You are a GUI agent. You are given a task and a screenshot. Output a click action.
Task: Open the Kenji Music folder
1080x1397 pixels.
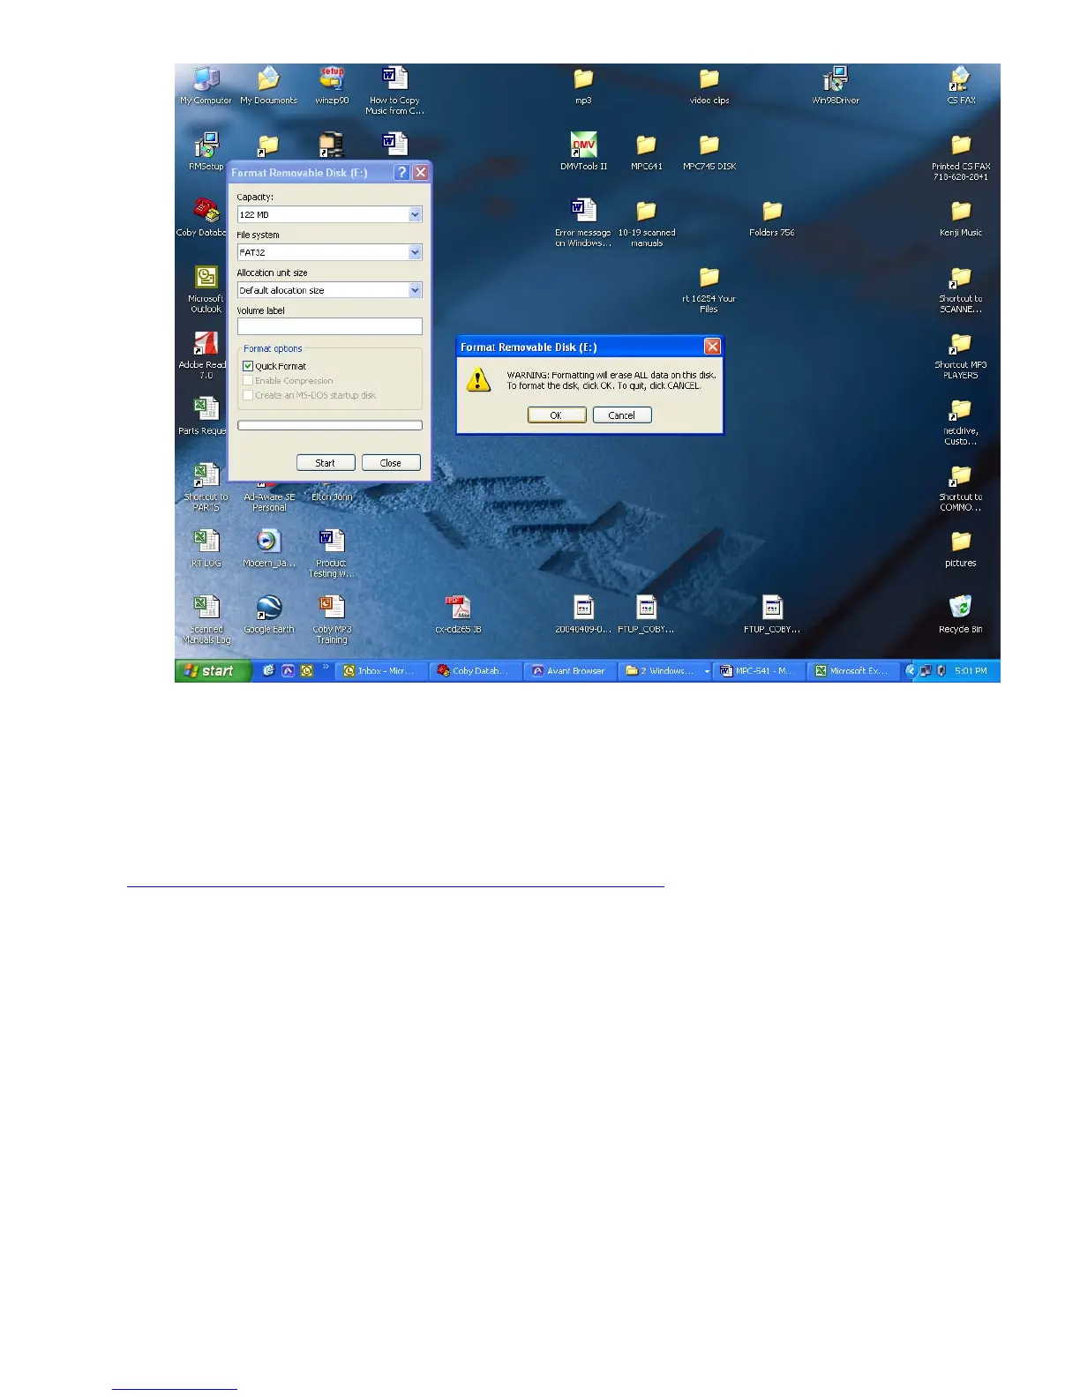coord(961,219)
